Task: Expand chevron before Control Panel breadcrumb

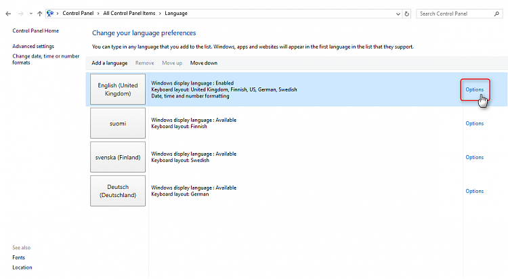Action: tap(58, 14)
